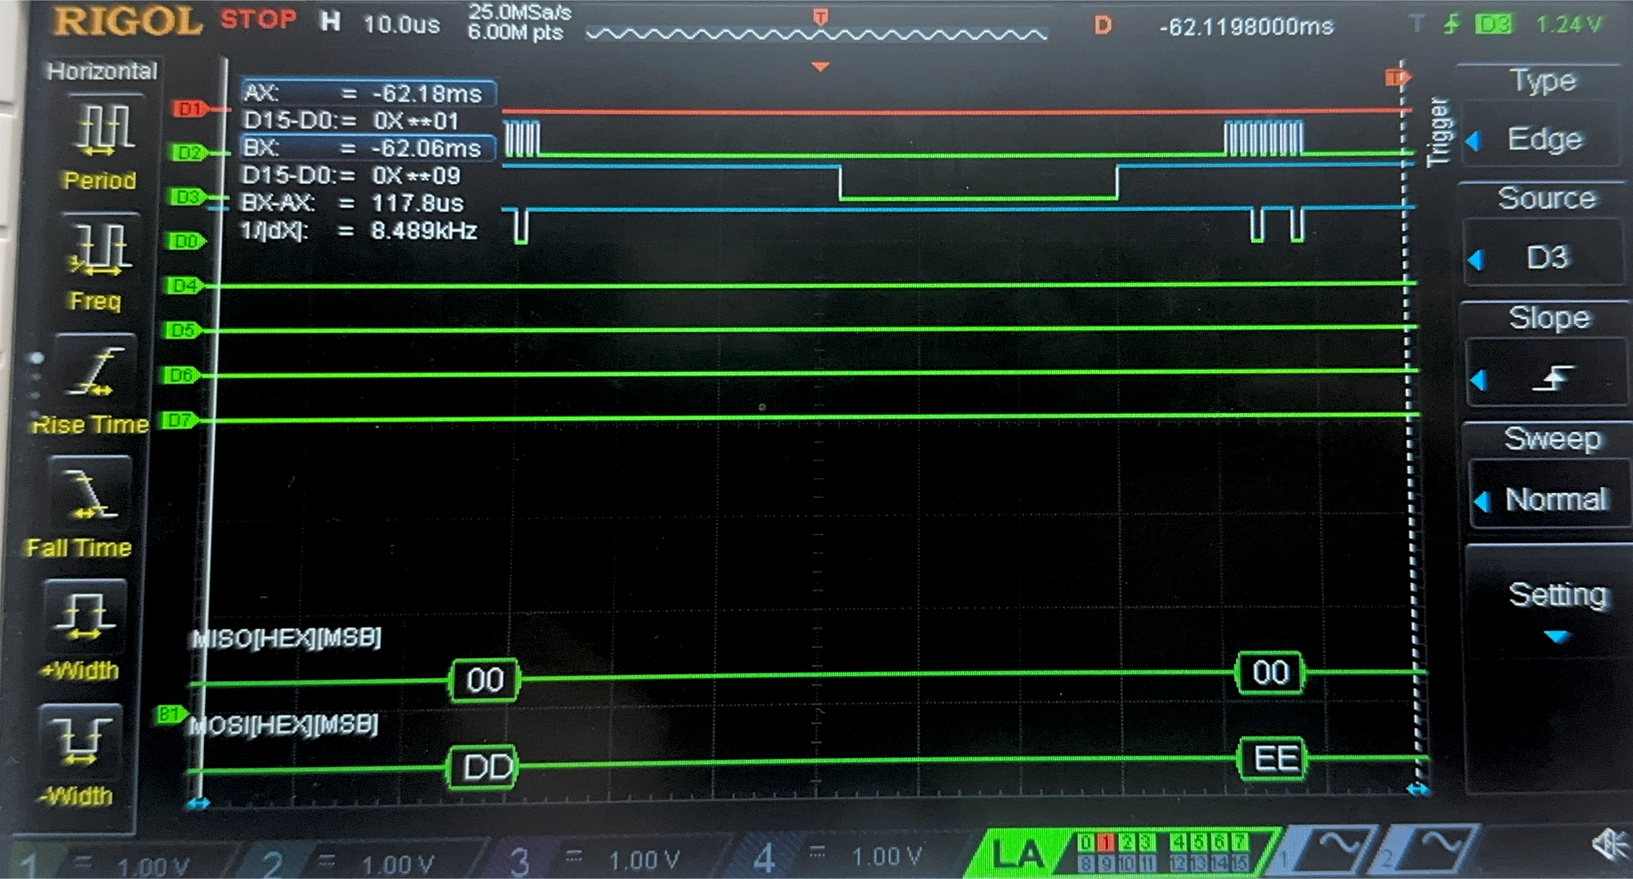Toggle the D7 channel label
This screenshot has width=1633, height=879.
coord(178,419)
